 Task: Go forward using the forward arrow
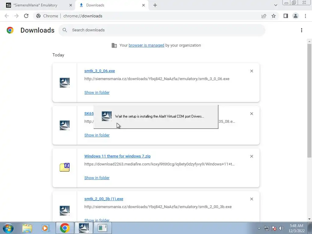pos(16,16)
